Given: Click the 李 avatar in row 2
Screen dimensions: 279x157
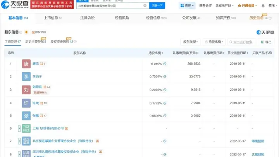Looking at the screenshot, I should [26, 76].
